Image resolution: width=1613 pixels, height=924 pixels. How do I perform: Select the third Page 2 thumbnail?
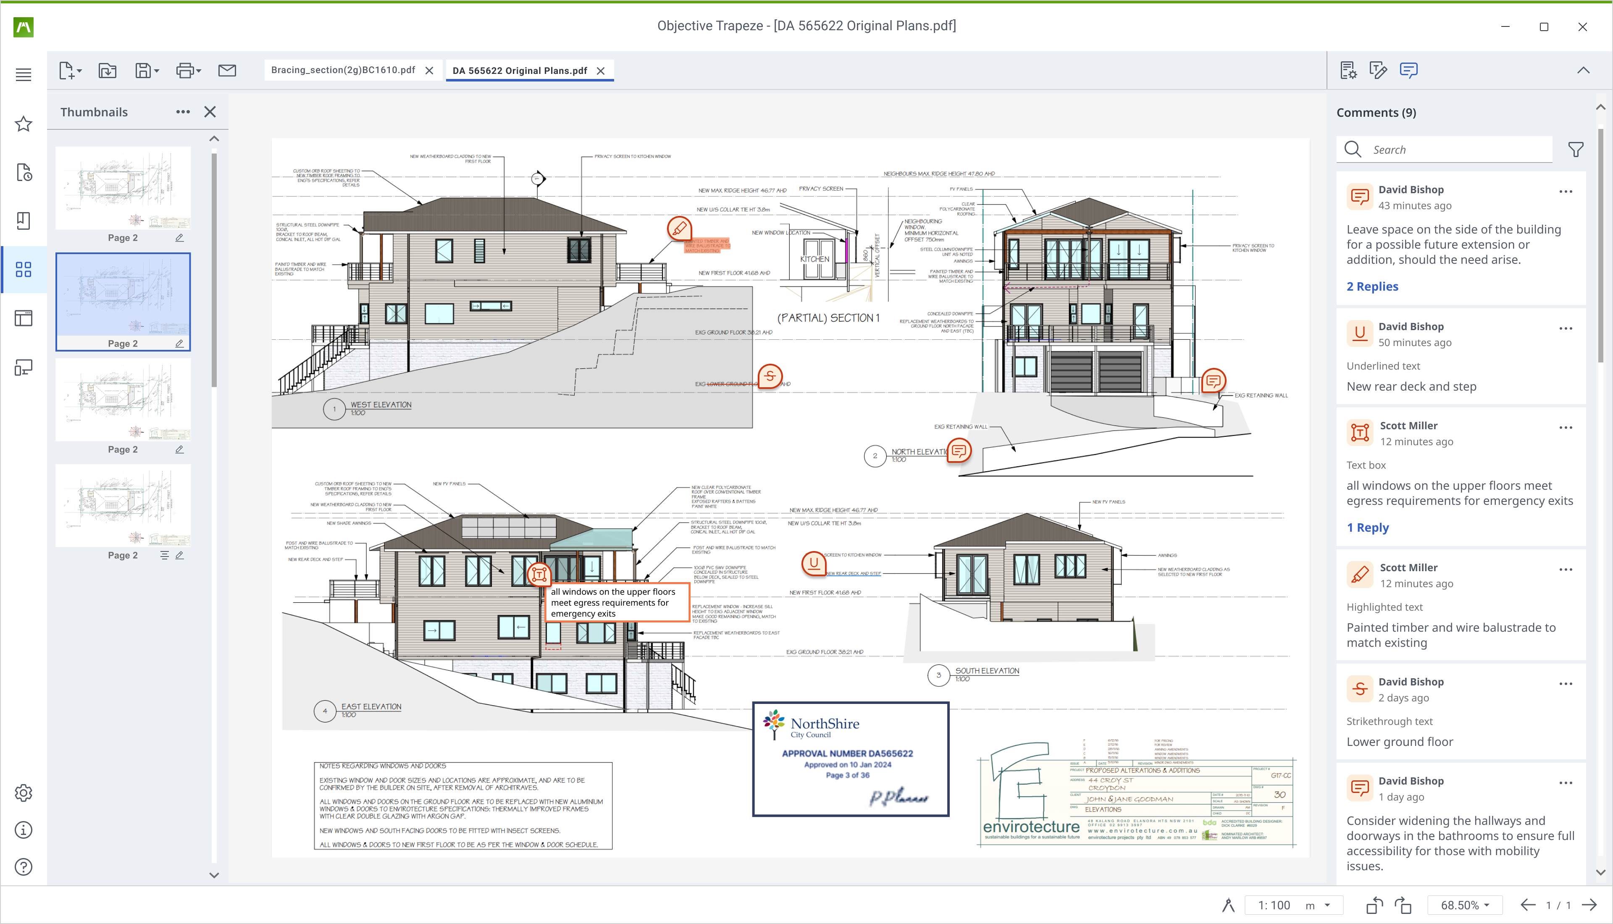[x=123, y=400]
